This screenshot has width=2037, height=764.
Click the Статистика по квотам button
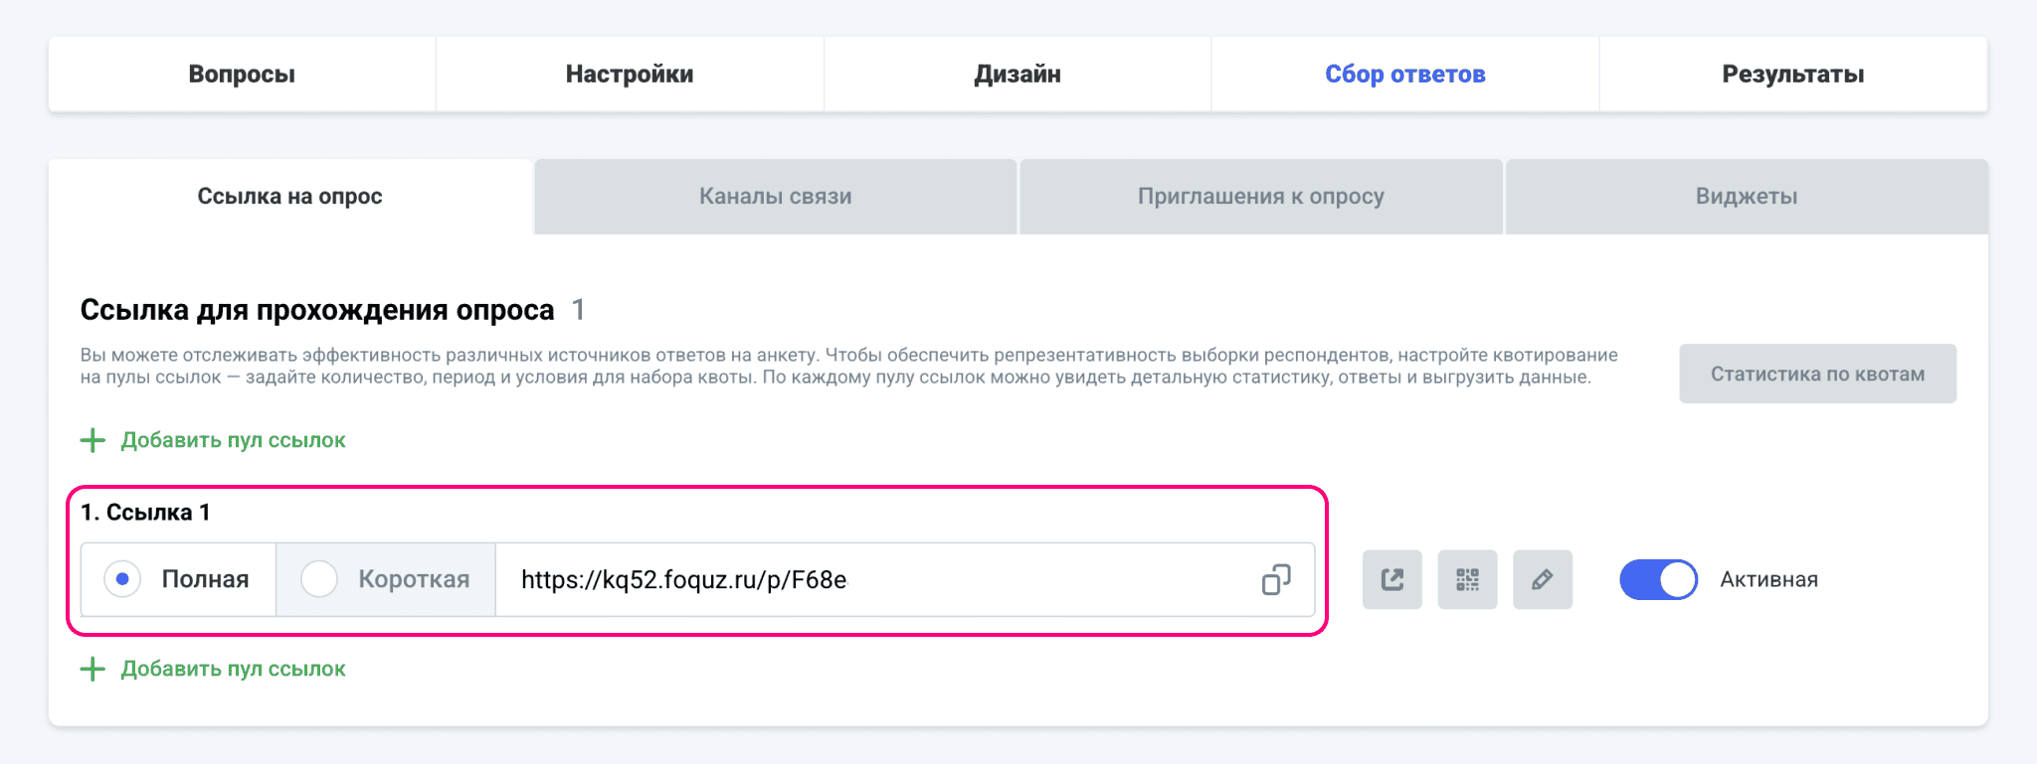tap(1817, 374)
